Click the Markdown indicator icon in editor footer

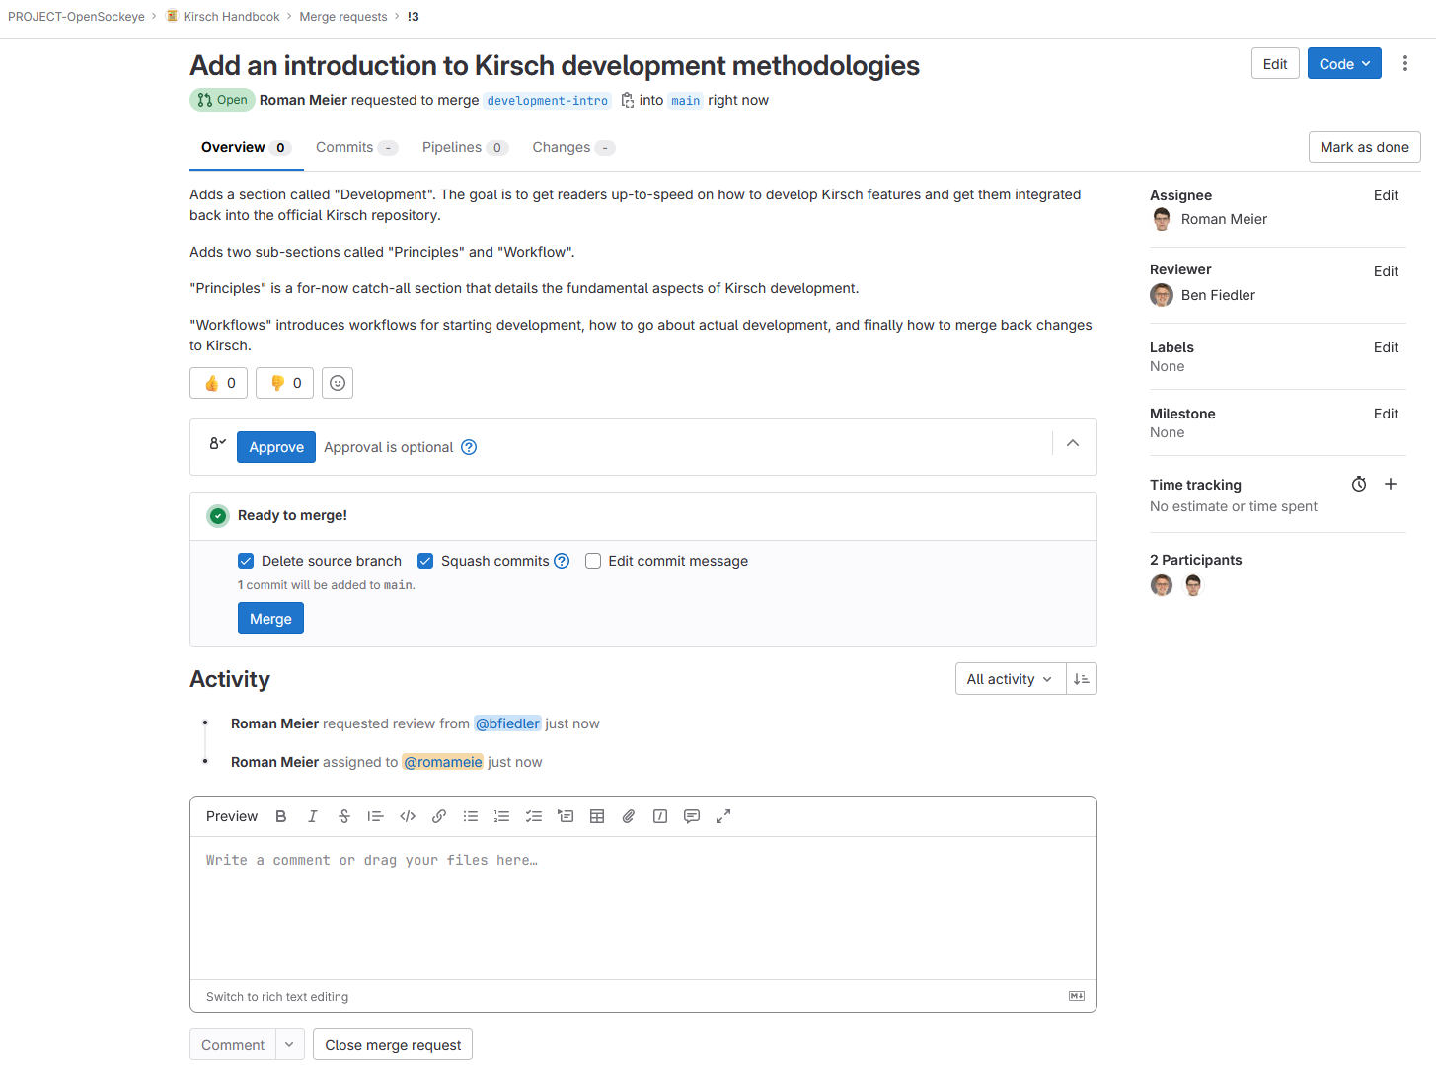point(1077,996)
